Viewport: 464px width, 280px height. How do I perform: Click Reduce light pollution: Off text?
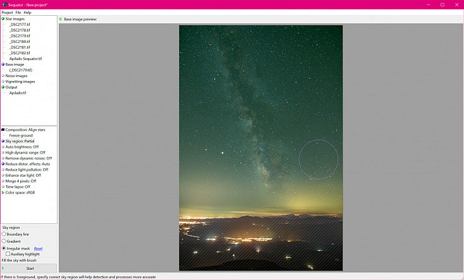pos(27,169)
